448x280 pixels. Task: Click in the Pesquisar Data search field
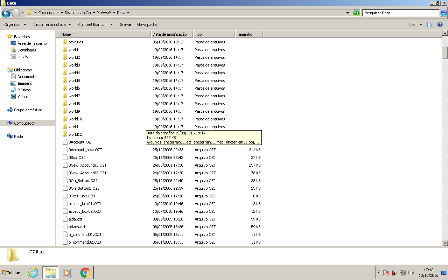point(400,13)
